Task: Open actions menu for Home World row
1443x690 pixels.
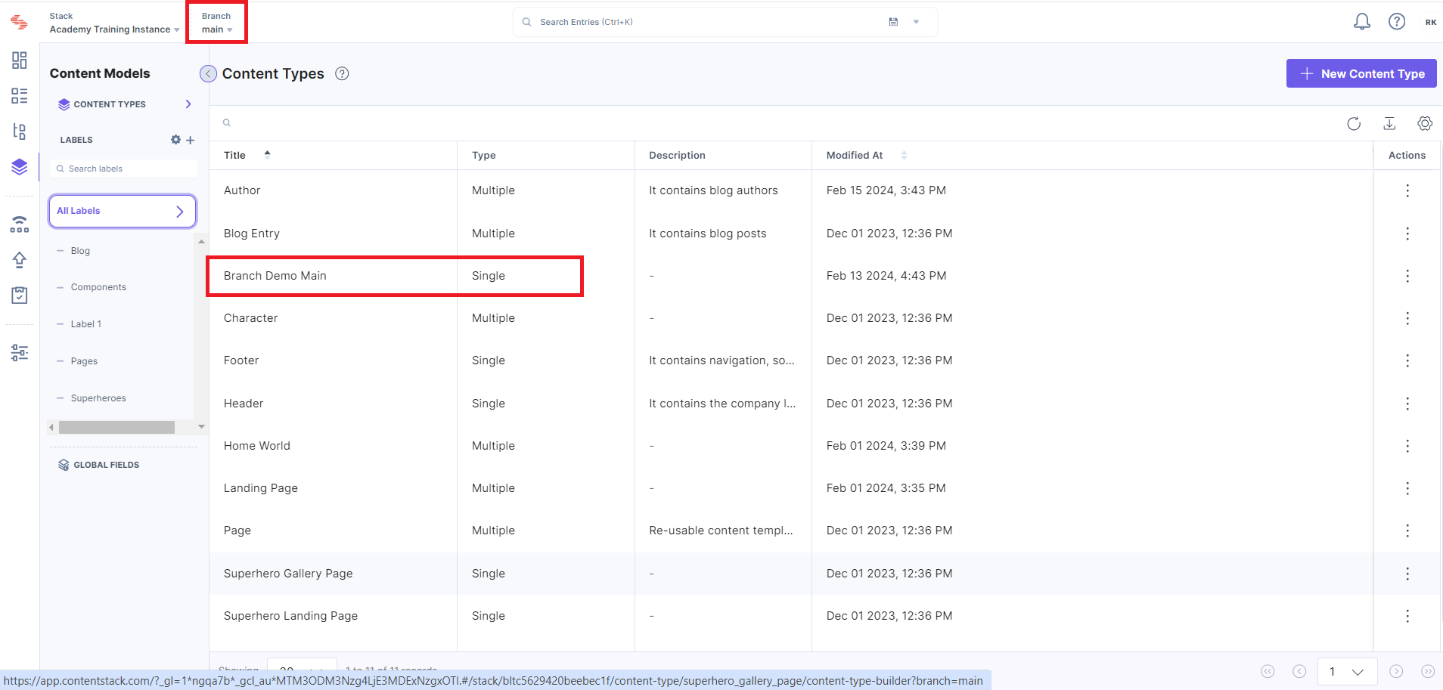Action: point(1407,446)
